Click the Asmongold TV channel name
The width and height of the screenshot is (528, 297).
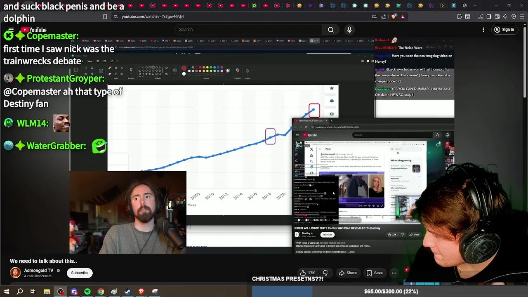coord(38,271)
